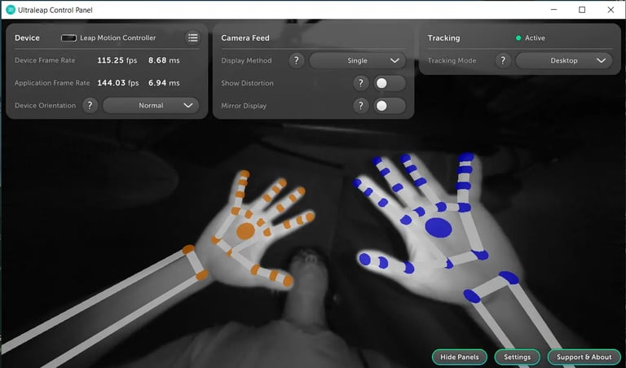Click the Tracking panel heading
This screenshot has width=626, height=368.
tap(443, 38)
